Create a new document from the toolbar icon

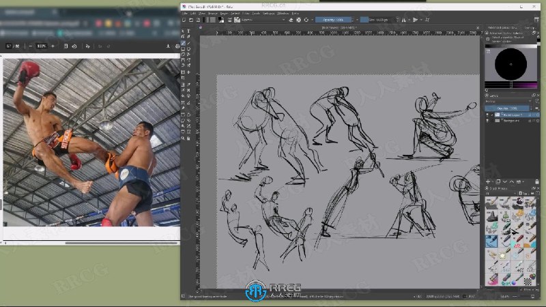click(185, 20)
